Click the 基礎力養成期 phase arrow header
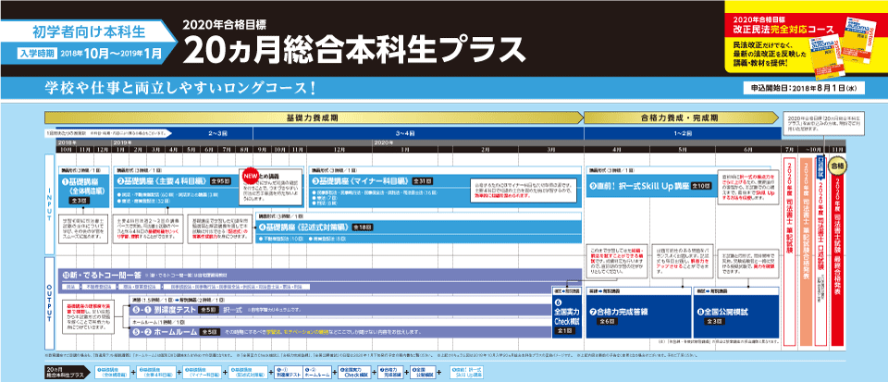The image size is (888, 382). pyautogui.click(x=314, y=119)
